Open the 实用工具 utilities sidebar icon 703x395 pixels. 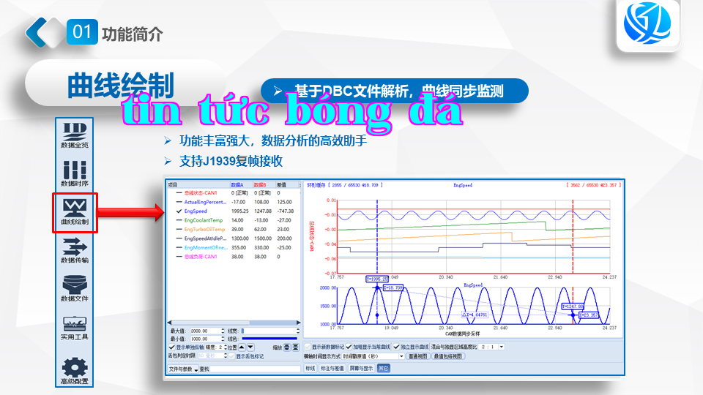[x=75, y=328]
